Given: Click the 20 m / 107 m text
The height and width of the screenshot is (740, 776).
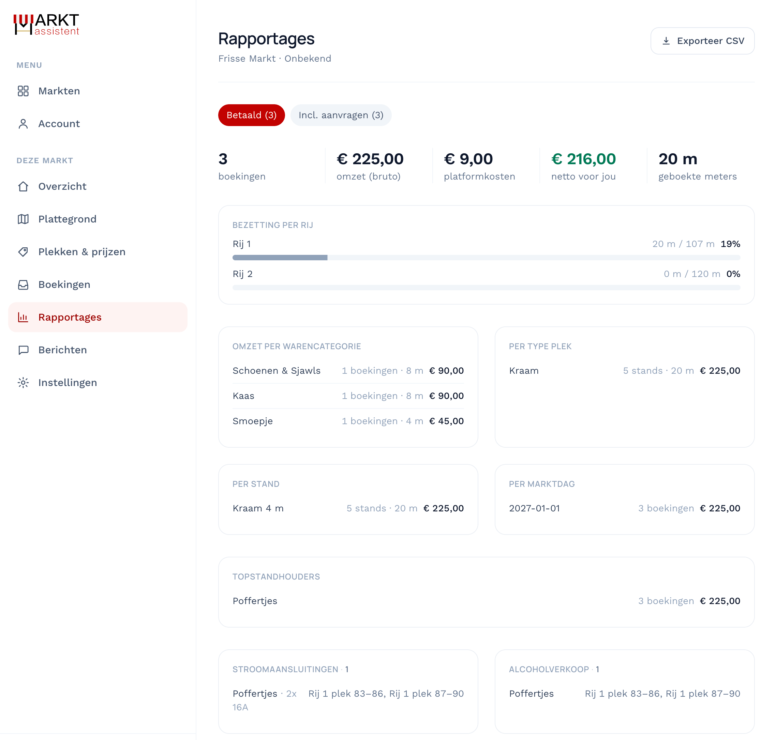Looking at the screenshot, I should pyautogui.click(x=683, y=244).
